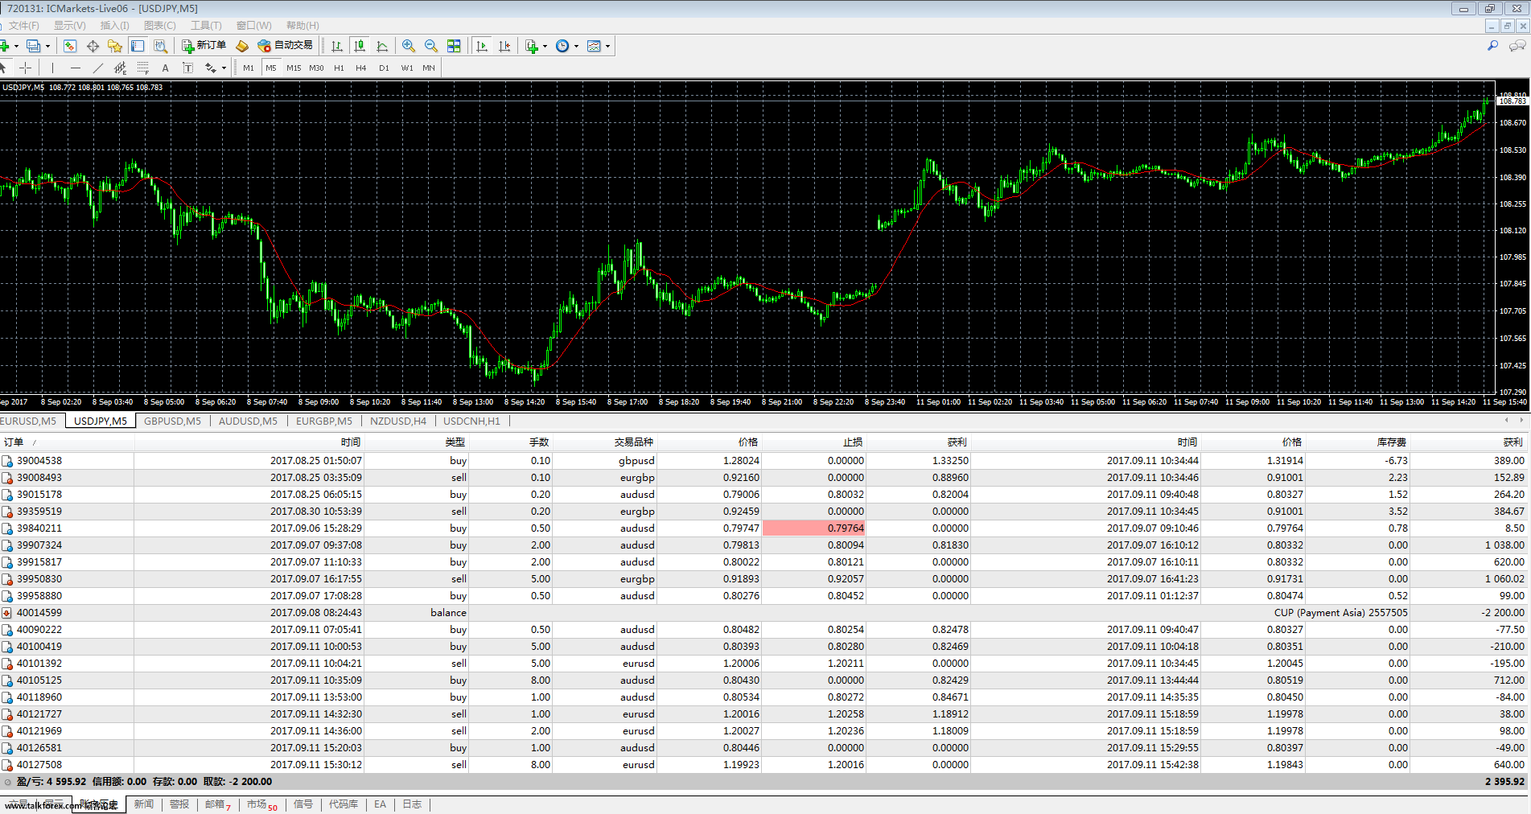Expand the Periods dropdown arrow

pos(576,46)
